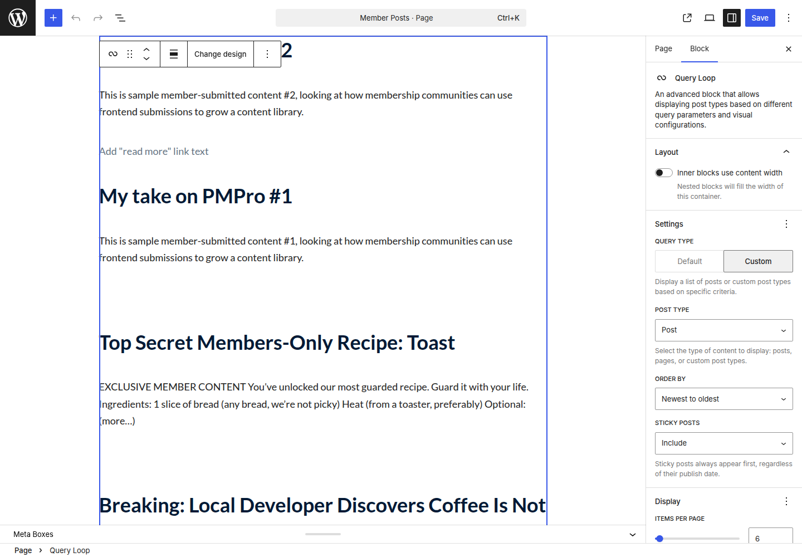Close the settings sidebar
The height and width of the screenshot is (557, 802).
click(789, 49)
